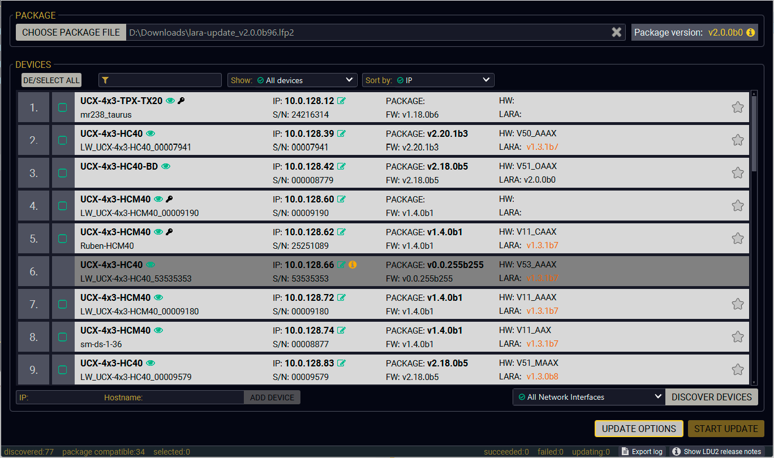Open UPDATE OPTIONS
The width and height of the screenshot is (774, 458).
(639, 429)
